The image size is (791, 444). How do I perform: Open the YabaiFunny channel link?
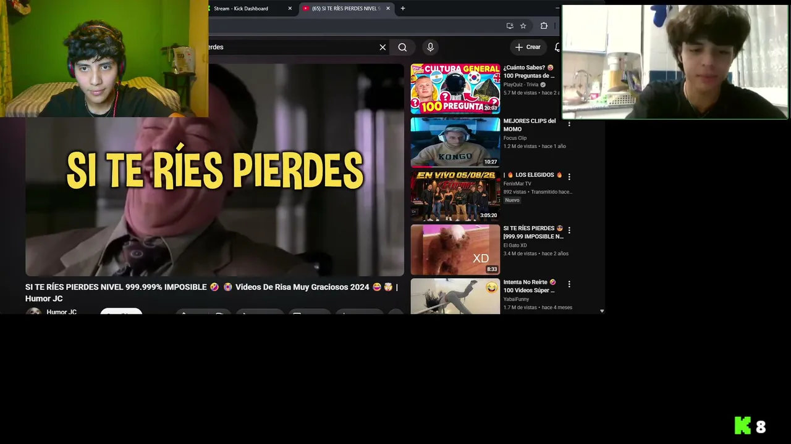point(516,299)
